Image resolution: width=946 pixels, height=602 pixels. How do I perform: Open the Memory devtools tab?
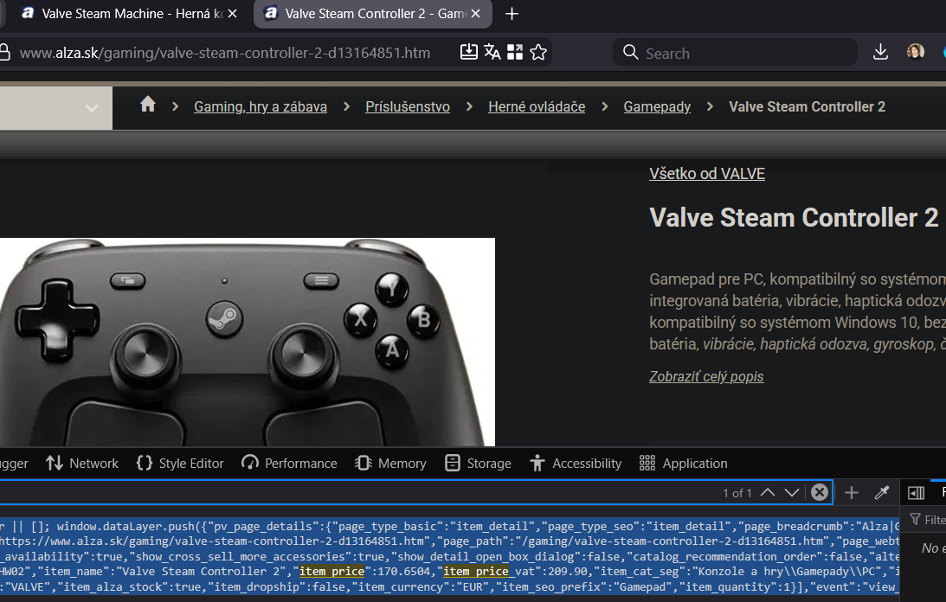pos(391,464)
